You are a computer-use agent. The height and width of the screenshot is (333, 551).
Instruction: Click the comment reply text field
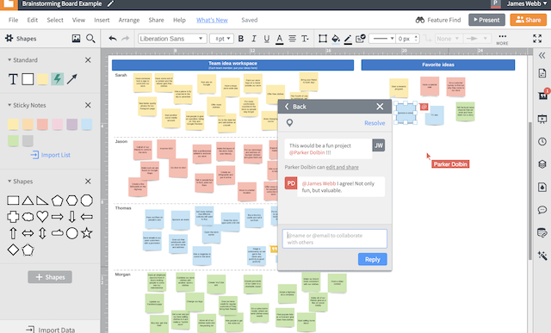coord(335,239)
